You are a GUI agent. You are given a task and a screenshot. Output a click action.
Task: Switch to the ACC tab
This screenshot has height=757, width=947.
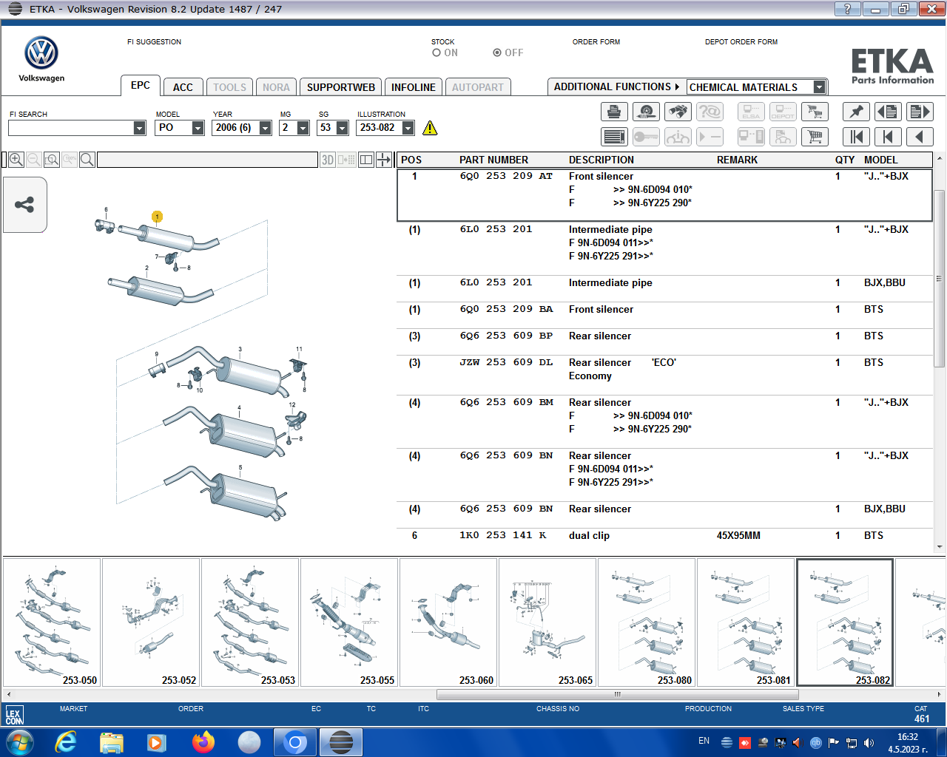pos(183,87)
